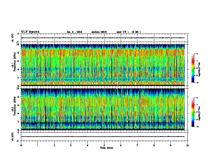Click the ch.2 color scale log(PSD) label
Image resolution: width=211 pixels, height=163 pixels.
pos(199,113)
